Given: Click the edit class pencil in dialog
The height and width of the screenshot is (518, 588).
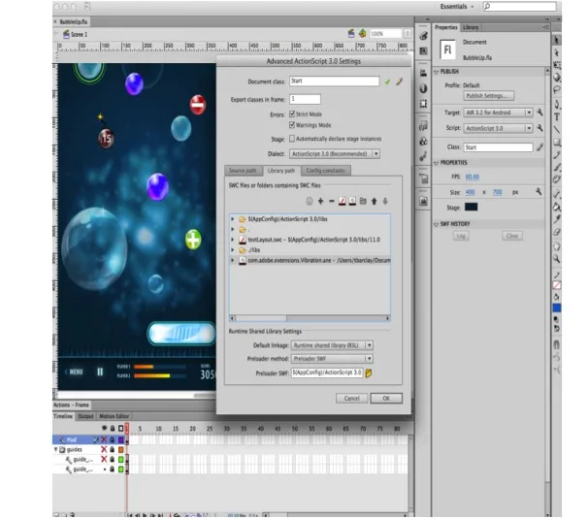Looking at the screenshot, I should (400, 81).
